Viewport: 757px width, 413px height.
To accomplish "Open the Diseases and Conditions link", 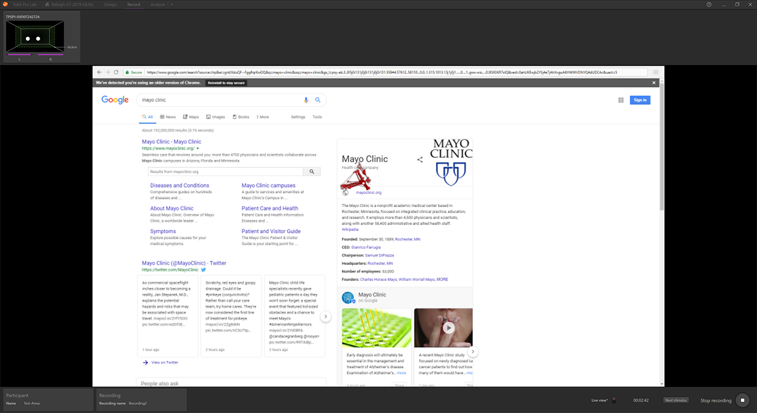I will [179, 185].
